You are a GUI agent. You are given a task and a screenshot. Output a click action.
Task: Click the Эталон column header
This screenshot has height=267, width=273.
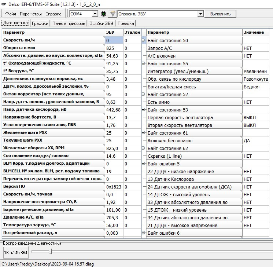pyautogui.click(x=132, y=32)
